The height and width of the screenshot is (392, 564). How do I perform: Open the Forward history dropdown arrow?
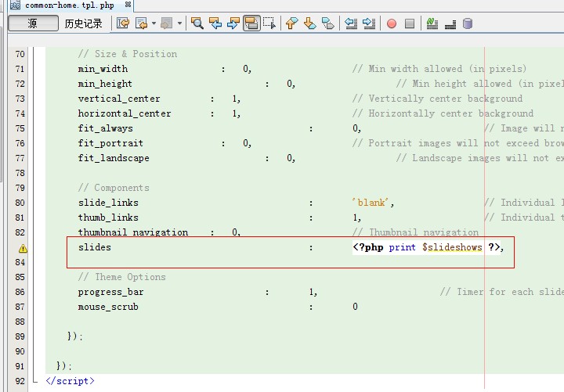(179, 23)
